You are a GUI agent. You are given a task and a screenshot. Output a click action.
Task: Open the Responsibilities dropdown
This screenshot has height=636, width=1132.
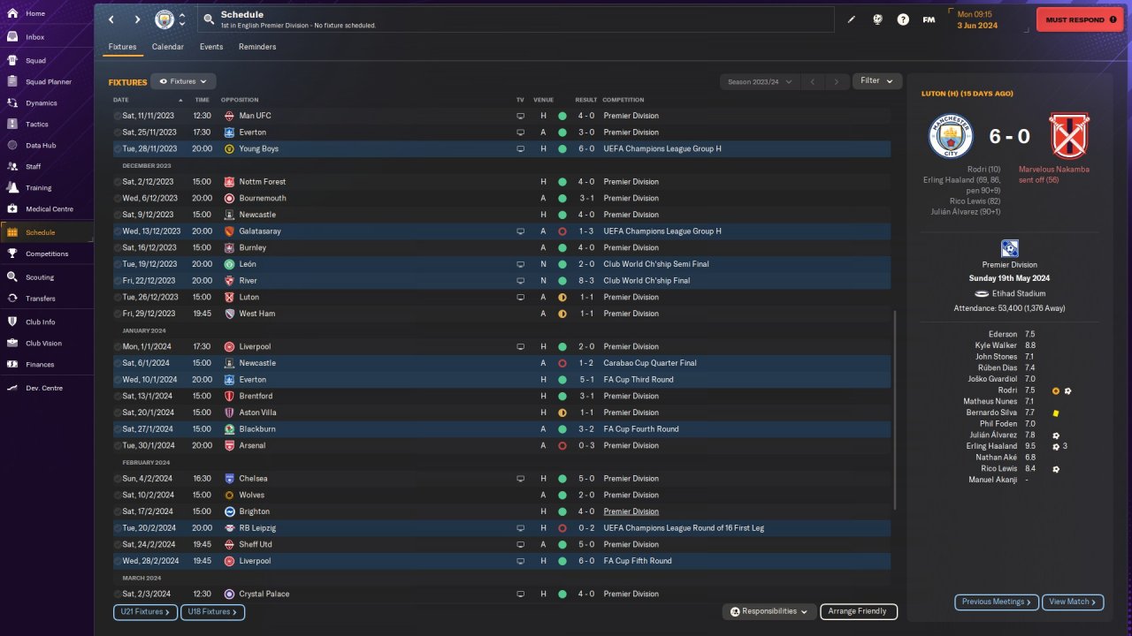769,611
